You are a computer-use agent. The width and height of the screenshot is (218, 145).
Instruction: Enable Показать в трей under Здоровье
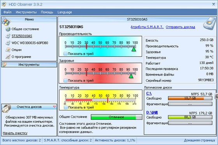point(65,81)
